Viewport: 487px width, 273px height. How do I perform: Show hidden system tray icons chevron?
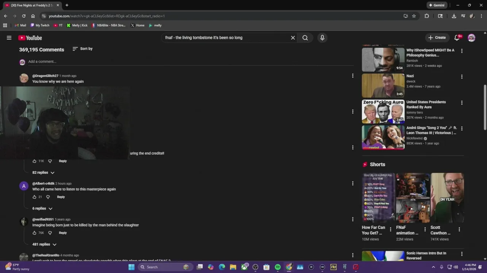pos(433,267)
